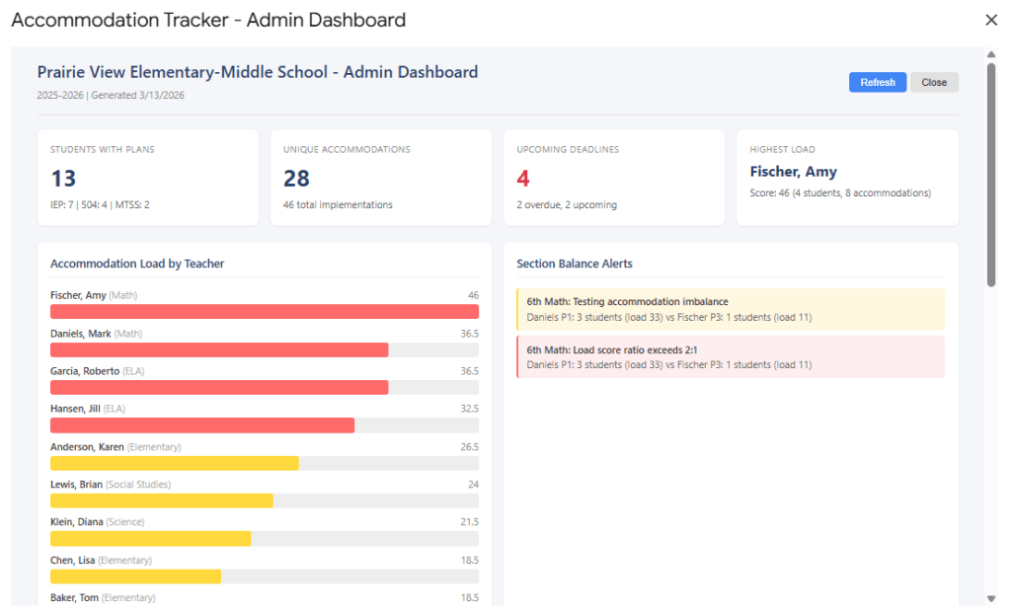Click Fischer, Amy's red load bar
This screenshot has height=614, width=1011.
pyautogui.click(x=265, y=312)
